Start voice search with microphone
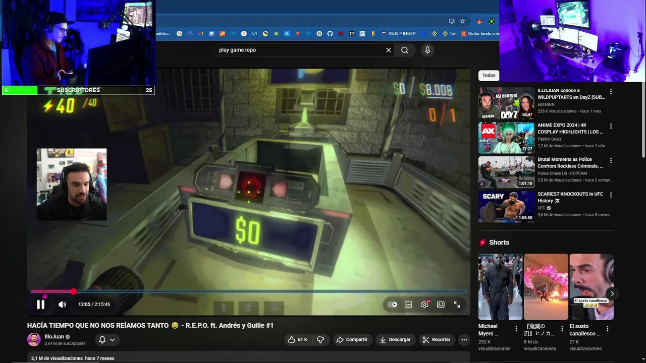Screen dimensions: 646x363 click(427, 50)
